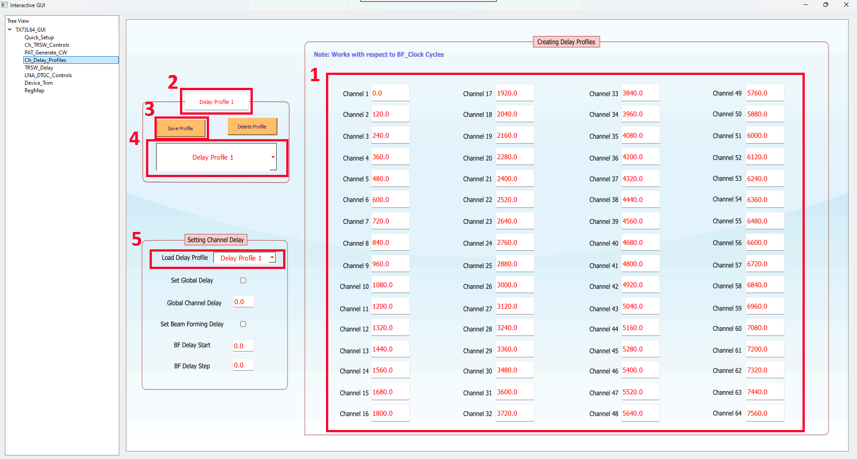Click the Interactive GUI app icon in title bar
The image size is (857, 459).
[4, 5]
